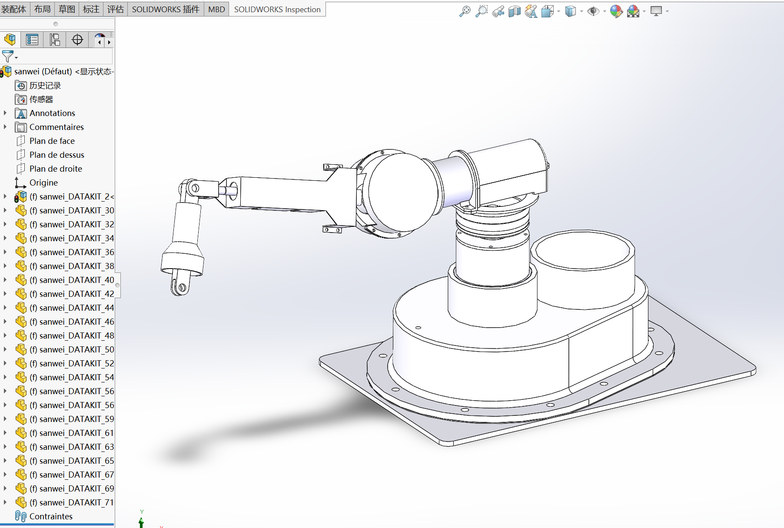The height and width of the screenshot is (528, 784).
Task: Open the Hide/Show Items eye menu
Action: tap(593, 11)
